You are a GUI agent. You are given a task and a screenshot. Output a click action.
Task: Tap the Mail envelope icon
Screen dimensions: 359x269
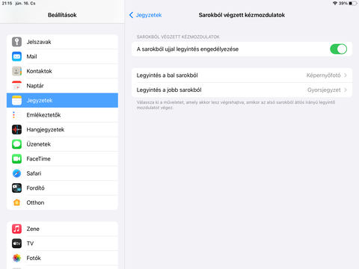(16, 57)
